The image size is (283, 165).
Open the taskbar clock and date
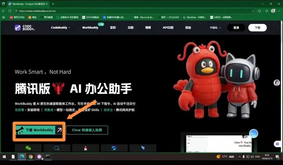click(267, 157)
